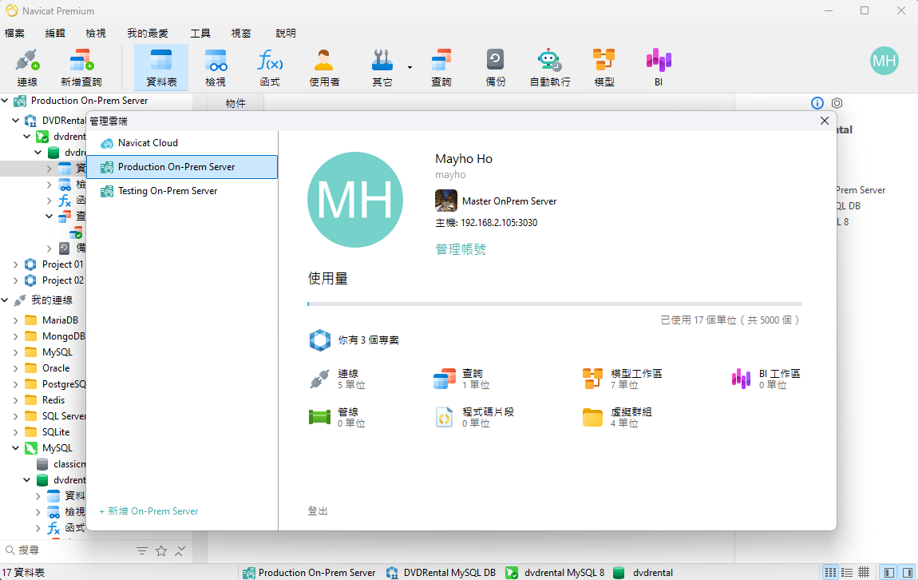This screenshot has height=580, width=918.
Task: Open the 工具 menu
Action: point(200,33)
